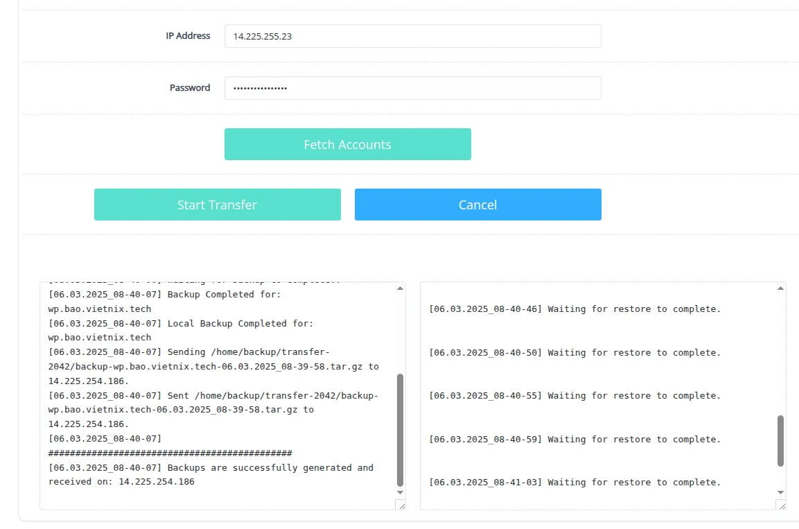Click the up arrow of right log scrollbar
The width and height of the screenshot is (799, 529).
(x=780, y=288)
